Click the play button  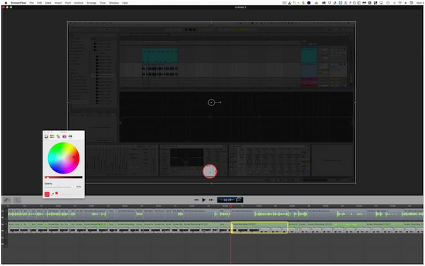[204, 200]
